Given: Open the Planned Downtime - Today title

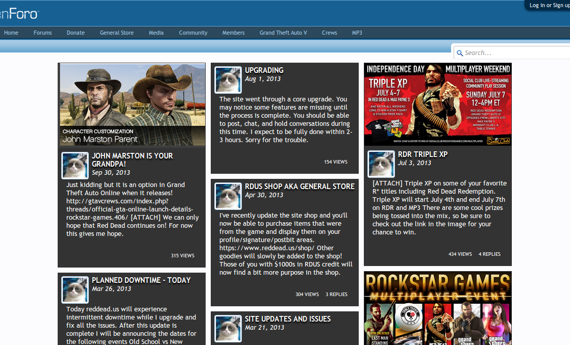Looking at the screenshot, I should tap(141, 280).
